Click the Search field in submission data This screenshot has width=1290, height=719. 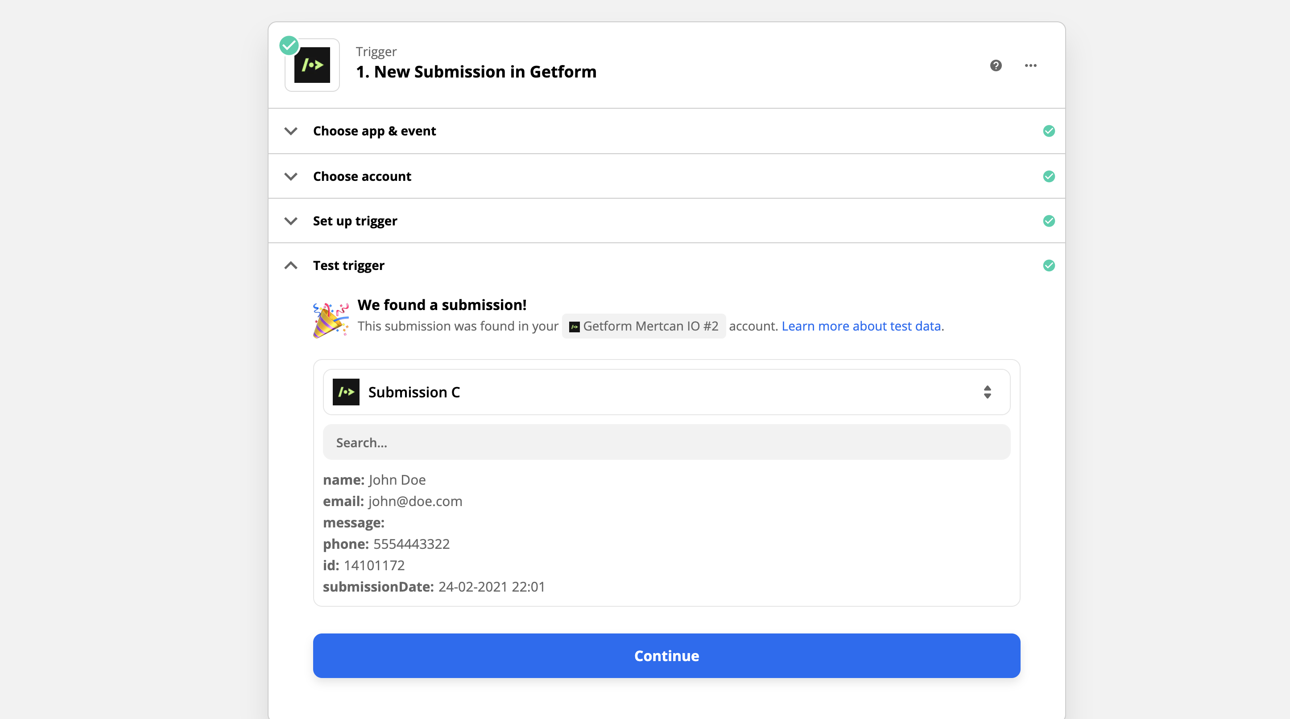tap(666, 442)
